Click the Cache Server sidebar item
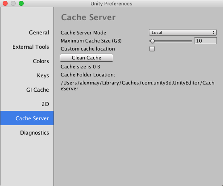This screenshot has height=186, width=223. coord(27,118)
